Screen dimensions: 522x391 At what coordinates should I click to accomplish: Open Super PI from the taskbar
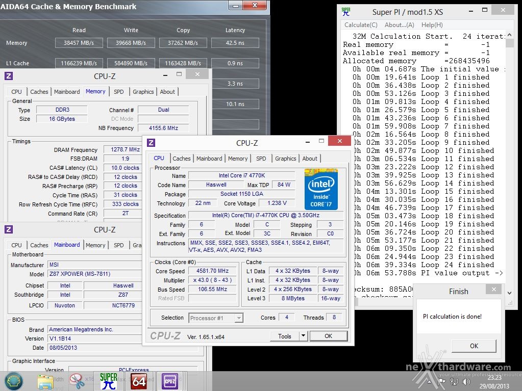(109, 381)
